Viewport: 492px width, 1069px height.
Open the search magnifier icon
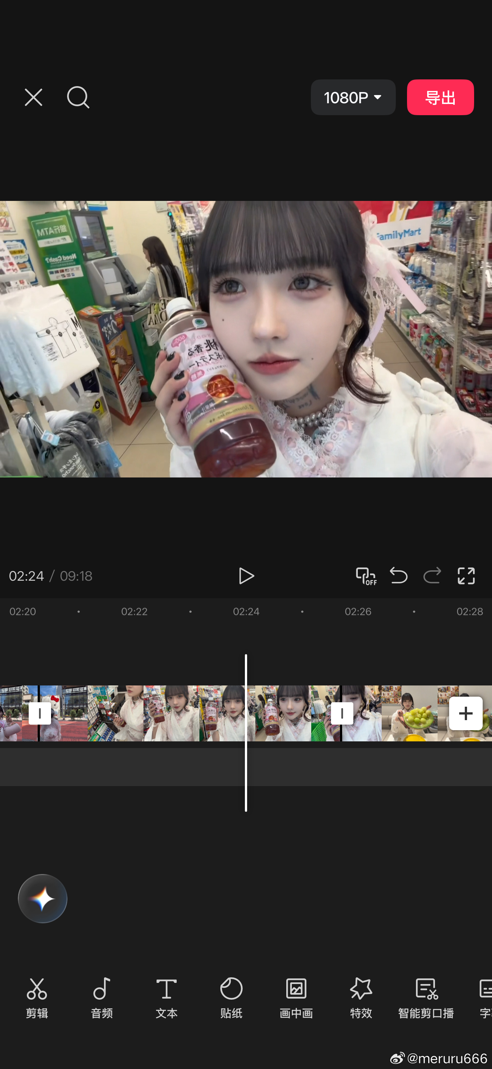[78, 98]
